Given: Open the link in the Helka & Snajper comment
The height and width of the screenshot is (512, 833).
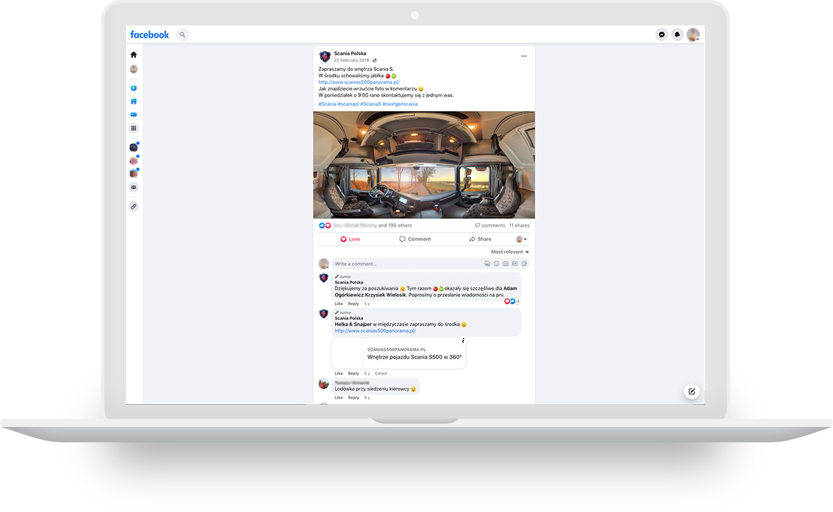Looking at the screenshot, I should click(375, 331).
